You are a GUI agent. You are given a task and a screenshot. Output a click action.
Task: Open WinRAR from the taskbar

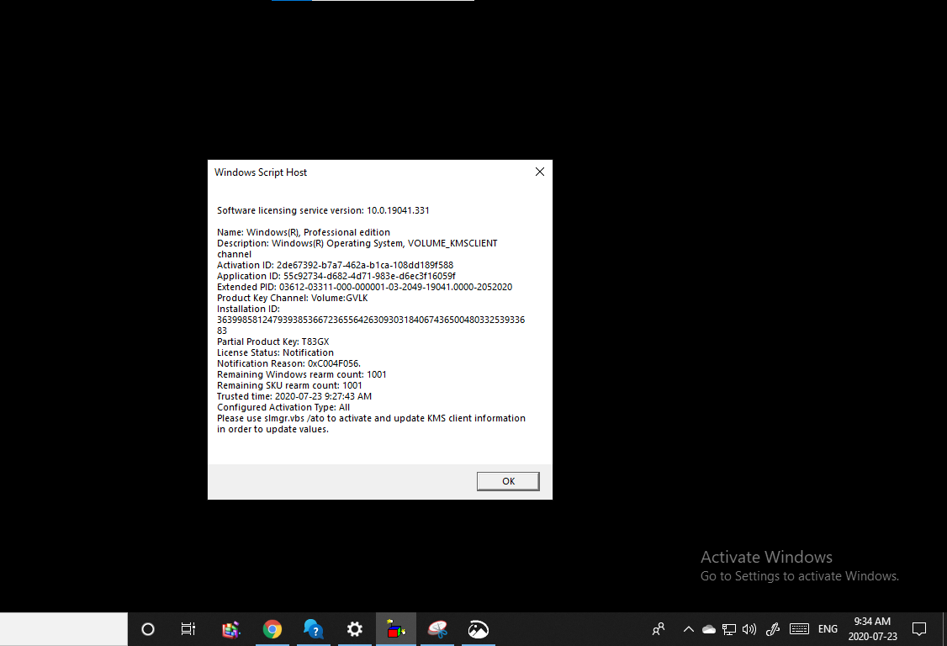point(230,630)
